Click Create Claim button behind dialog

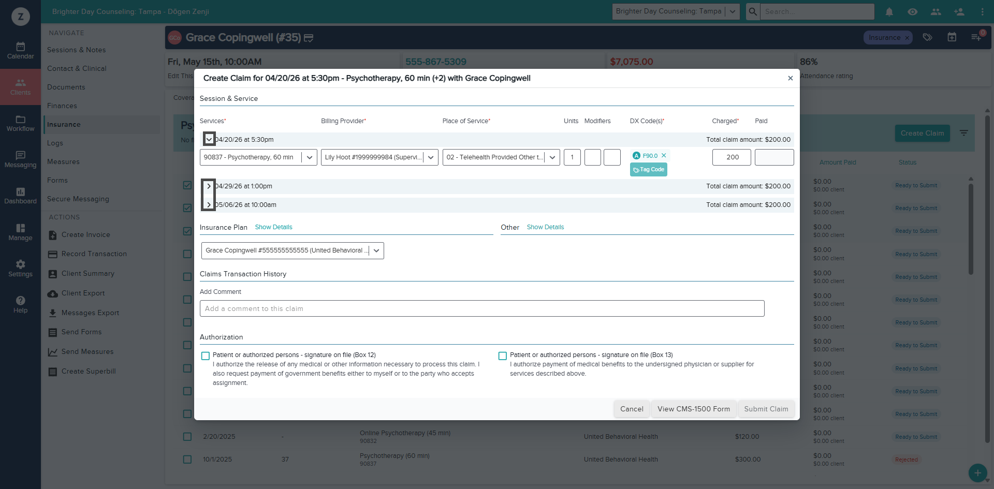(922, 133)
